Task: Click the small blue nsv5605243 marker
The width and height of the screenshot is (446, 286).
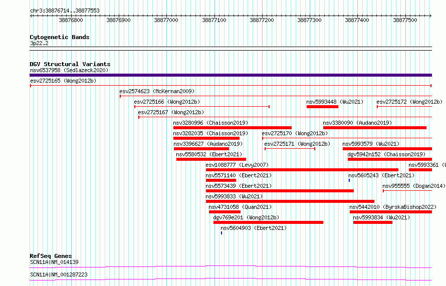Action: pyautogui.click(x=349, y=180)
